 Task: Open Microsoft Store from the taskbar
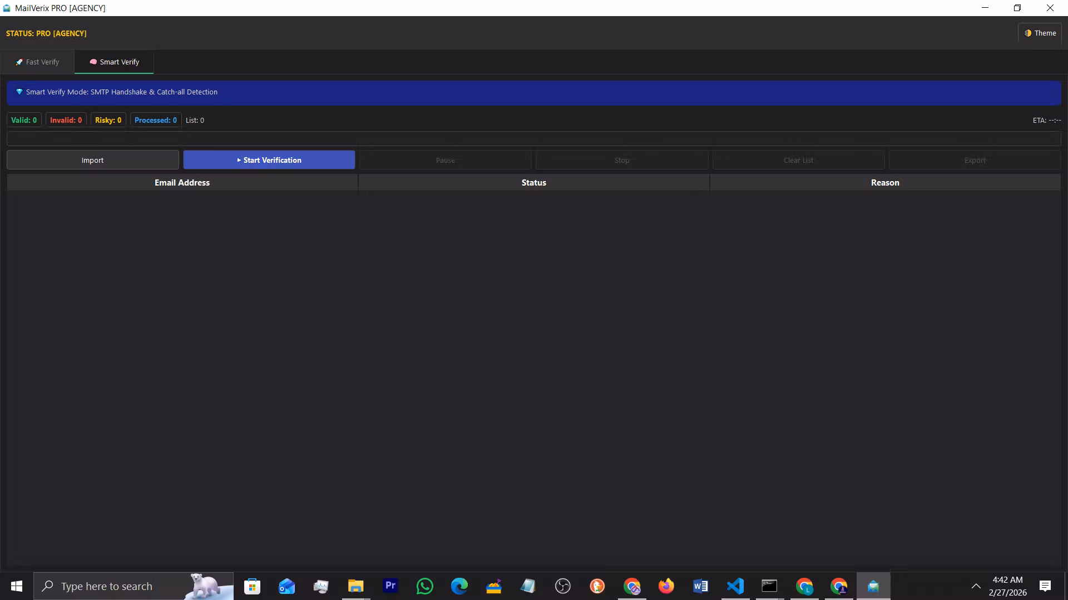252,586
